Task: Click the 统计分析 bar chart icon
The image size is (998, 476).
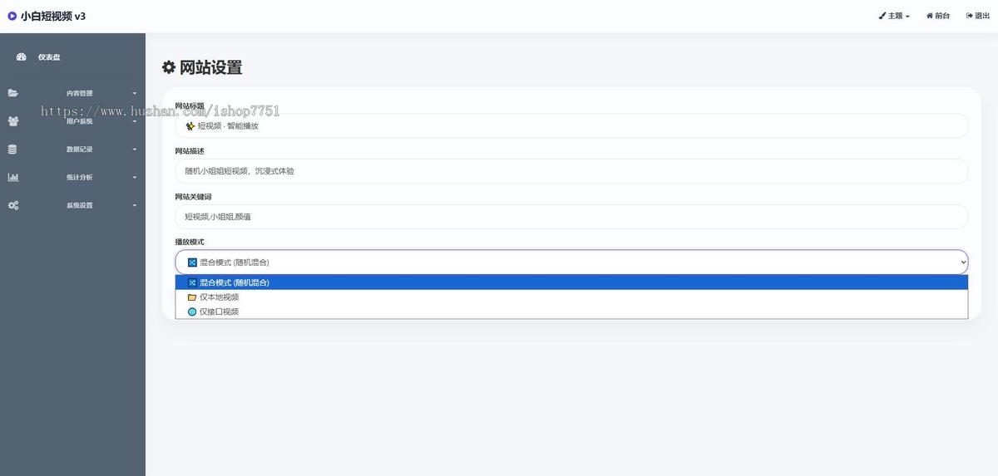Action: click(x=13, y=177)
